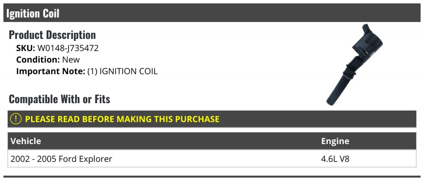424x181 pixels.
Task: Click the Vehicle column header
Action: (x=26, y=141)
